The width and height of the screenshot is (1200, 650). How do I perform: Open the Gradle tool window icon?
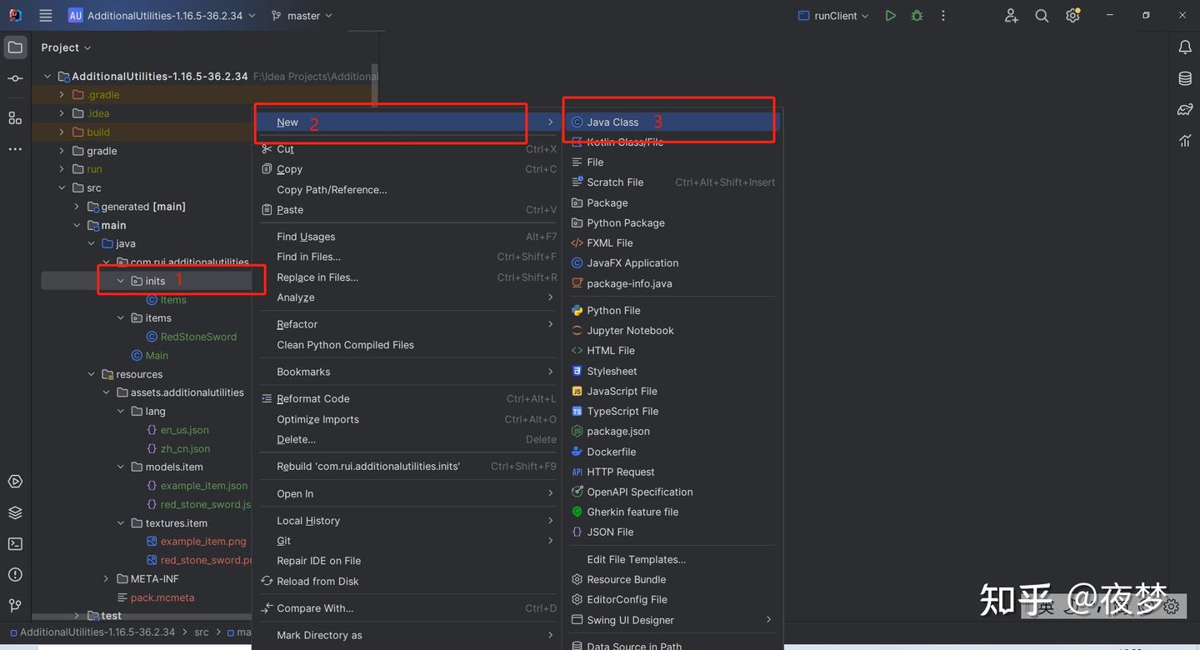(1185, 109)
